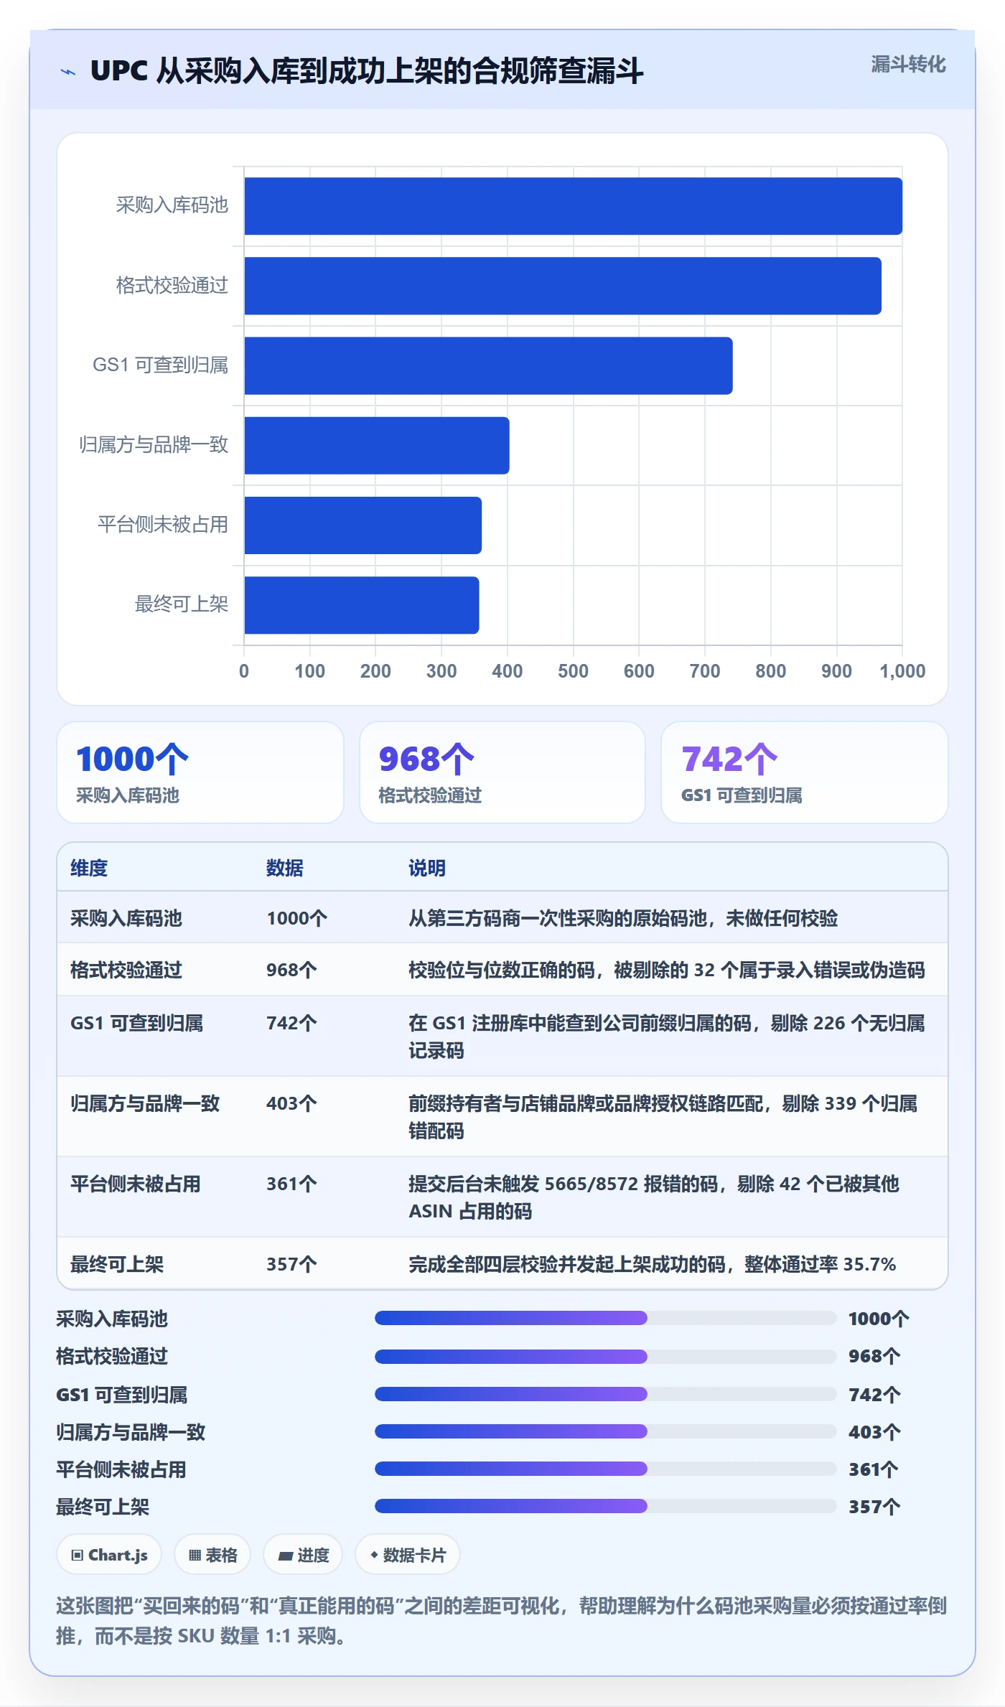This screenshot has height=1707, width=1005.
Task: Click the lightning icon beside the UPC title
Action: [x=68, y=71]
